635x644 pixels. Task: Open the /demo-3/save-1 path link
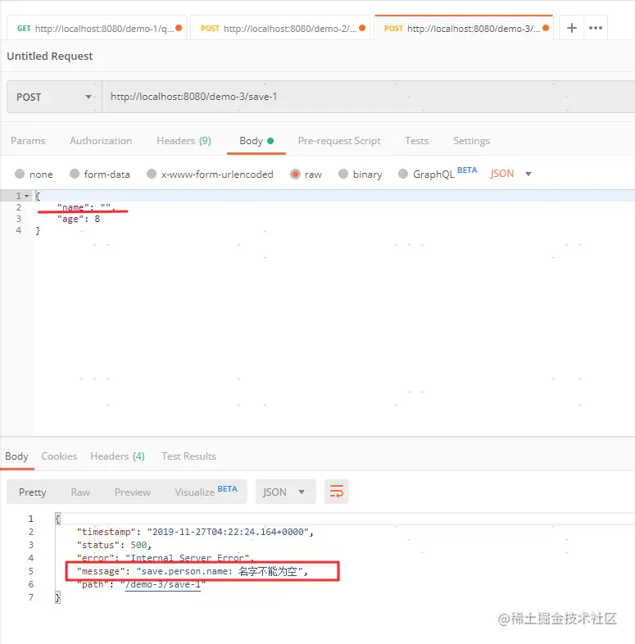(163, 584)
